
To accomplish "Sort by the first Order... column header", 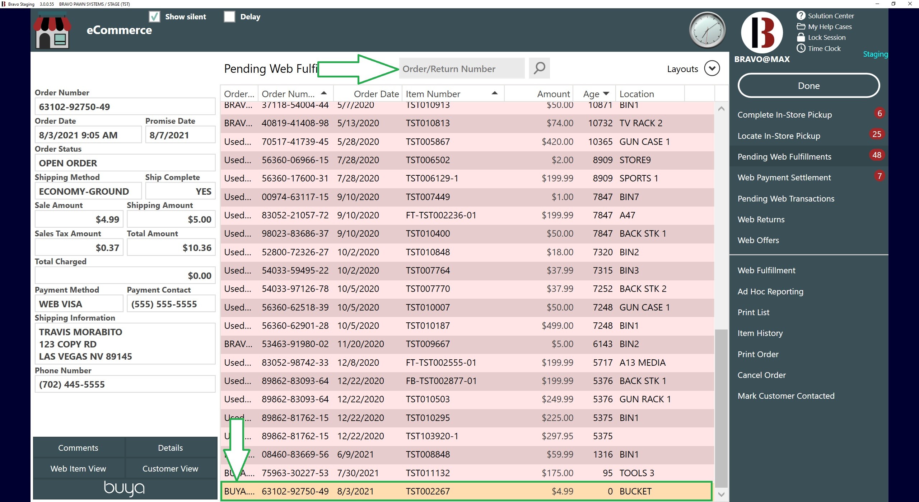I will pos(239,94).
